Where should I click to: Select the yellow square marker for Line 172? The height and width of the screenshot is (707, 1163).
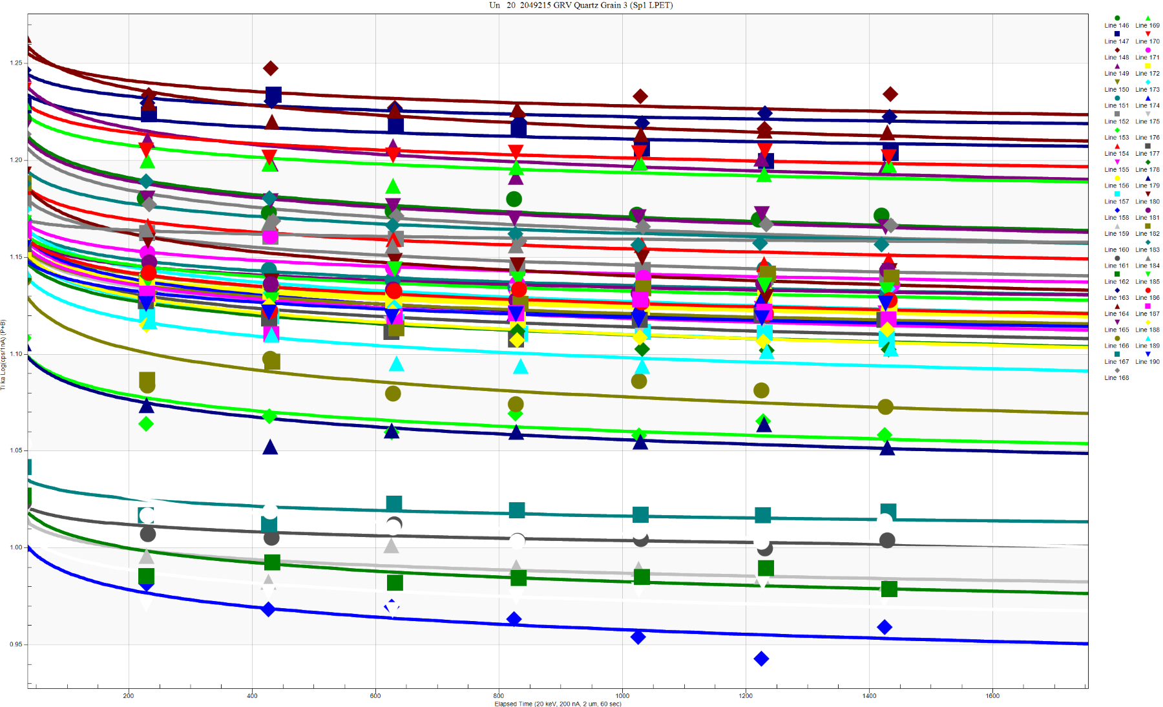tap(1147, 66)
